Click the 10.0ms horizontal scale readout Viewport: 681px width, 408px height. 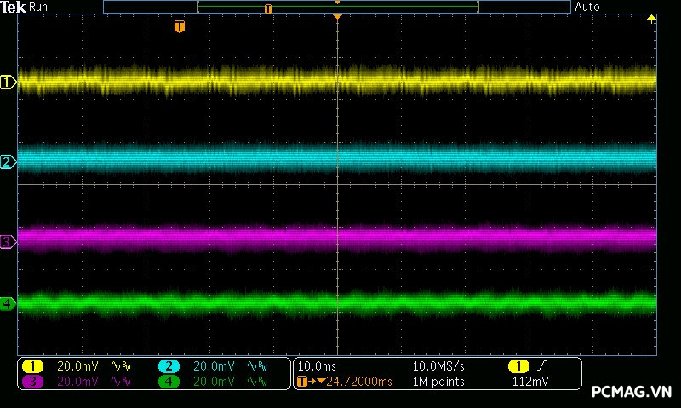click(x=315, y=366)
